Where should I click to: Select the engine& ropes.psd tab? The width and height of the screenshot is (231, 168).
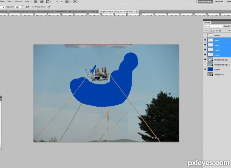point(117,12)
